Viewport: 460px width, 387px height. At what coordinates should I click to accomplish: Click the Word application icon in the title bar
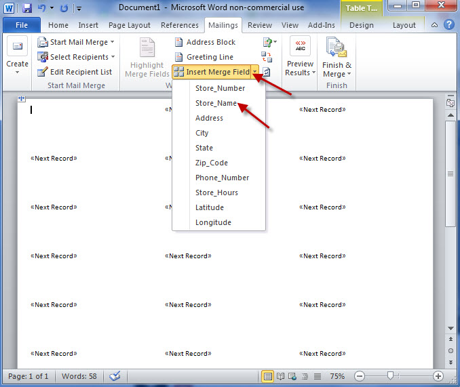point(9,8)
